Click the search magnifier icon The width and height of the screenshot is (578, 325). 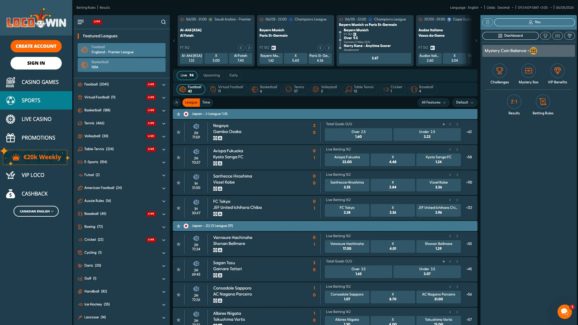pos(163,22)
